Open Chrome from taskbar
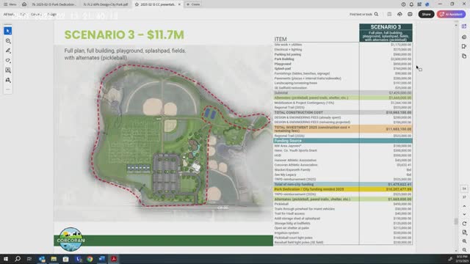470x264 pixels. pos(90,259)
